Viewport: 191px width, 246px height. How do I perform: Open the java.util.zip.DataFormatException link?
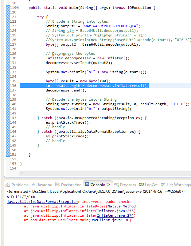(x=42, y=202)
